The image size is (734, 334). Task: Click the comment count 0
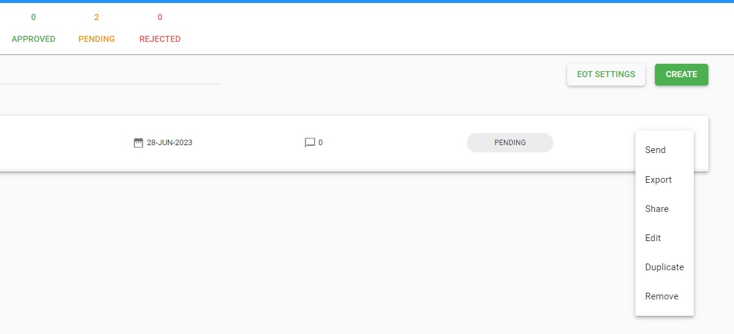321,143
